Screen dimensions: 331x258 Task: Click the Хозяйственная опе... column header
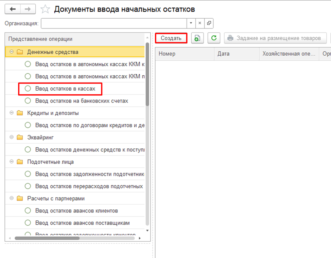tap(289, 54)
